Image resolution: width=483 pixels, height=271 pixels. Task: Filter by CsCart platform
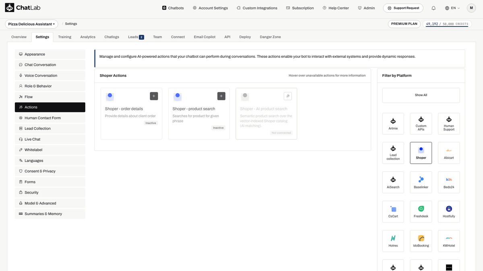(x=393, y=212)
